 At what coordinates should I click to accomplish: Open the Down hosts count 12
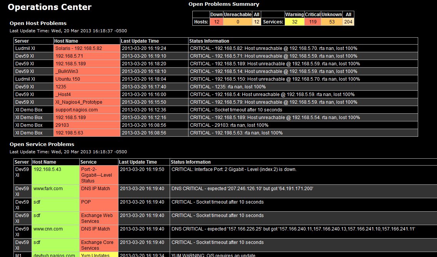click(x=217, y=22)
